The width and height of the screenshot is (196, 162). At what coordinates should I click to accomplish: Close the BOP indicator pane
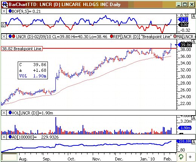click(4, 11)
